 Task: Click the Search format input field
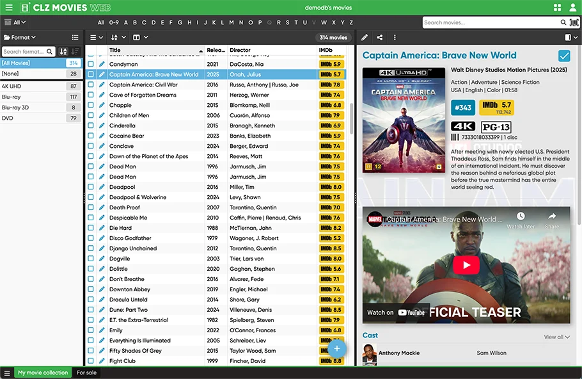coord(24,52)
